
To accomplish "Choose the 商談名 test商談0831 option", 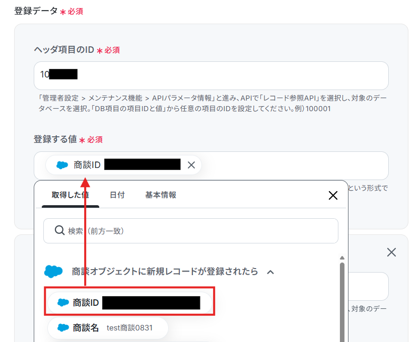I will pos(108,328).
